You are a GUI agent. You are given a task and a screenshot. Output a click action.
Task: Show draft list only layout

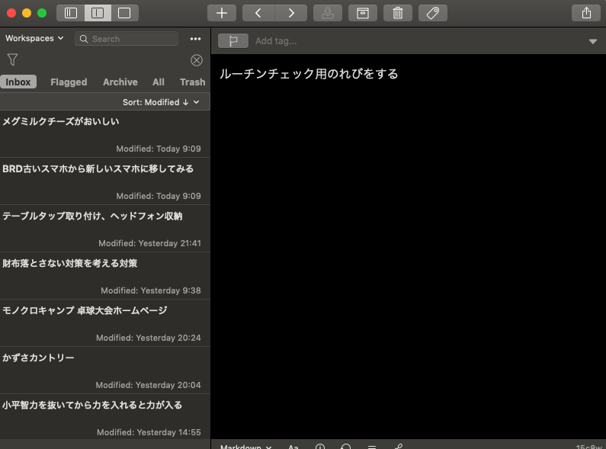[71, 13]
